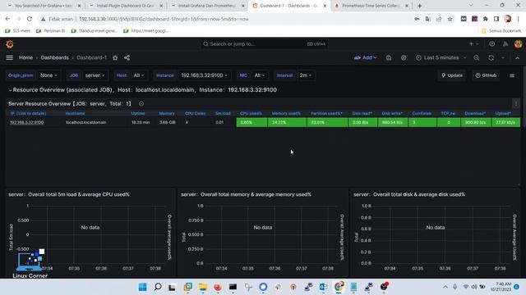Go to Dashboards breadcrumb
526x295 pixels.
(x=55, y=57)
